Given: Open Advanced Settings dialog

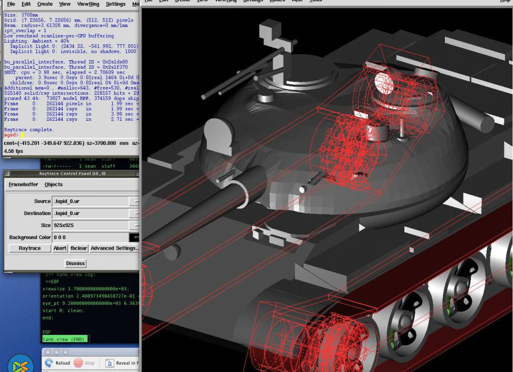Looking at the screenshot, I should click(114, 248).
